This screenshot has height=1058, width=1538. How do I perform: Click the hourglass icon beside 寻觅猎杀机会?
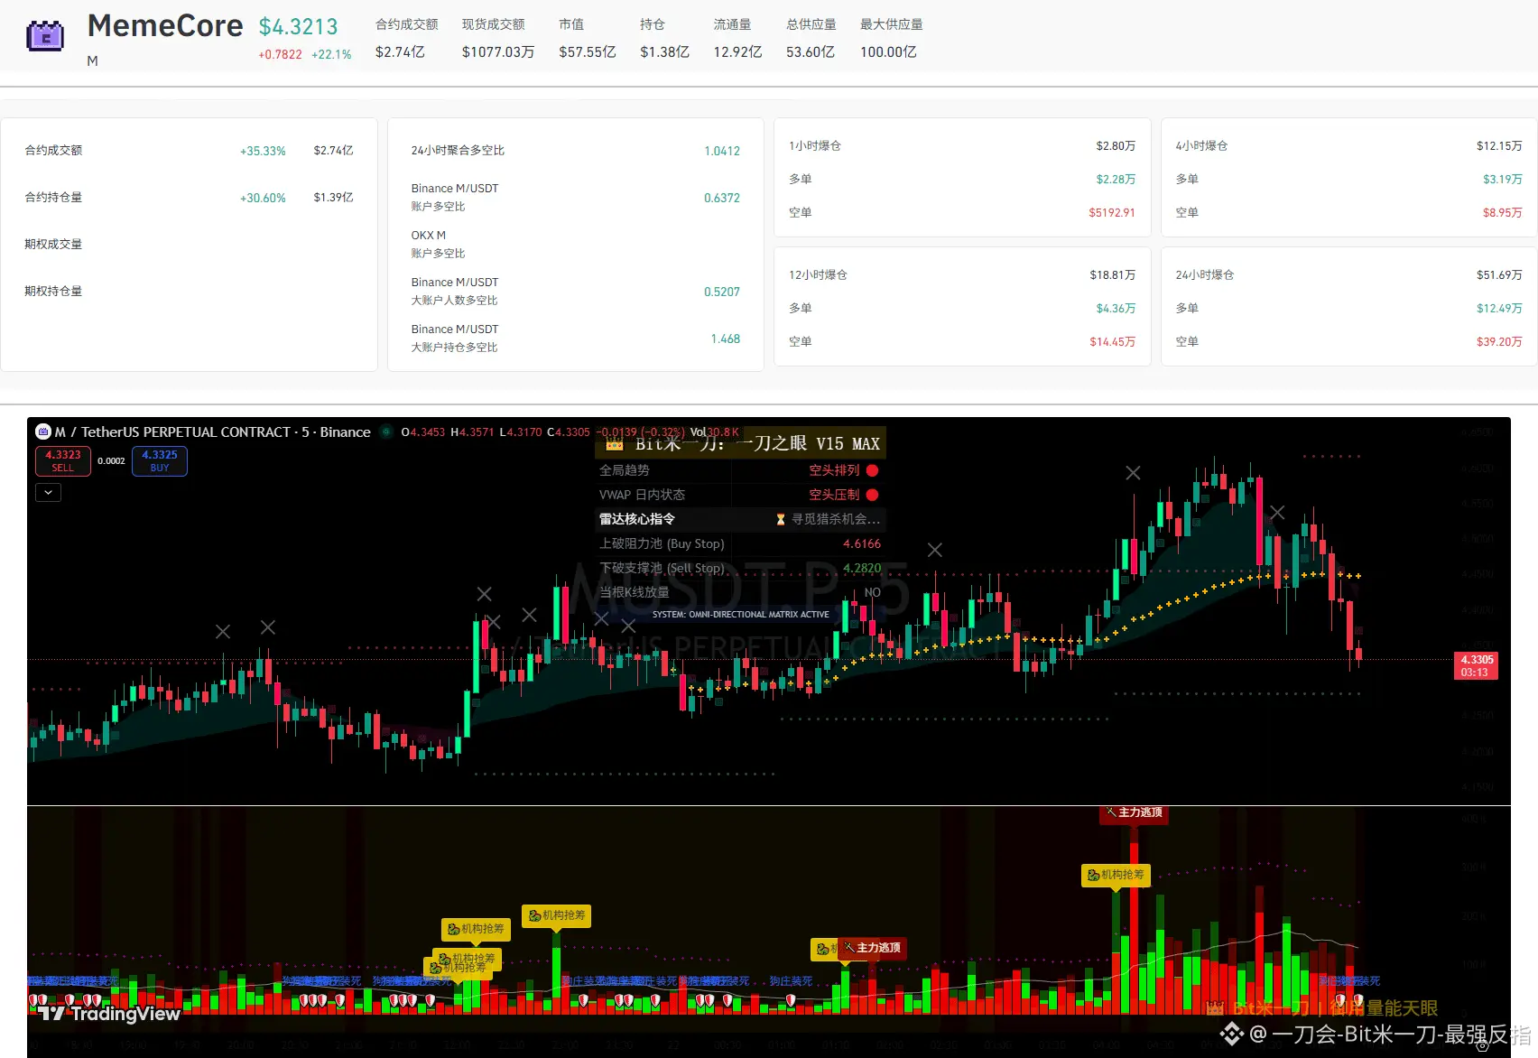(x=781, y=519)
